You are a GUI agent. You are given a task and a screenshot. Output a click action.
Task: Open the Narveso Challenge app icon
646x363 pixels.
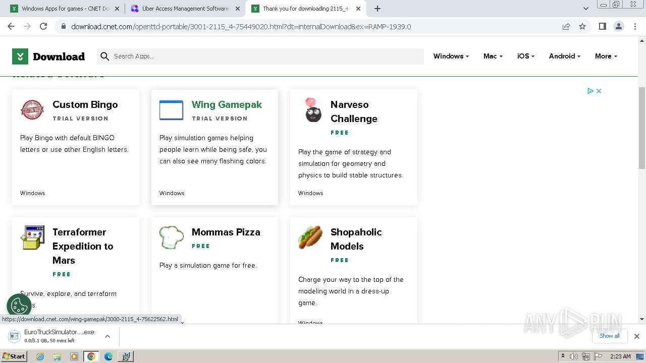click(313, 110)
